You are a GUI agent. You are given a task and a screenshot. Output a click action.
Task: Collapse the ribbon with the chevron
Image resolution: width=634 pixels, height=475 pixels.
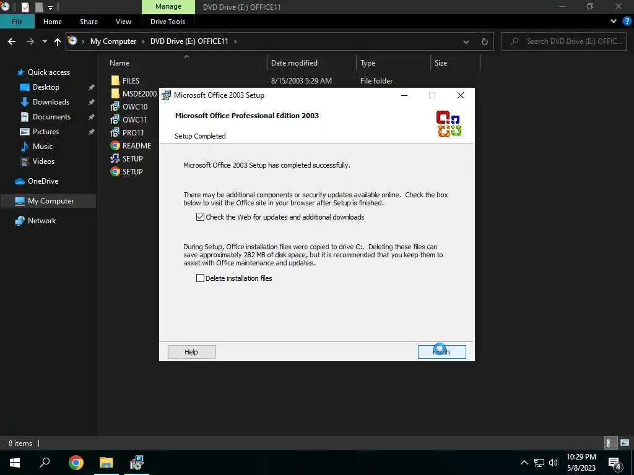pyautogui.click(x=614, y=22)
